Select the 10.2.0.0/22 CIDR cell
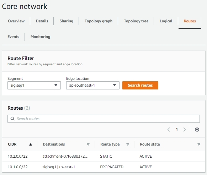207x175 pixels. coord(17,156)
